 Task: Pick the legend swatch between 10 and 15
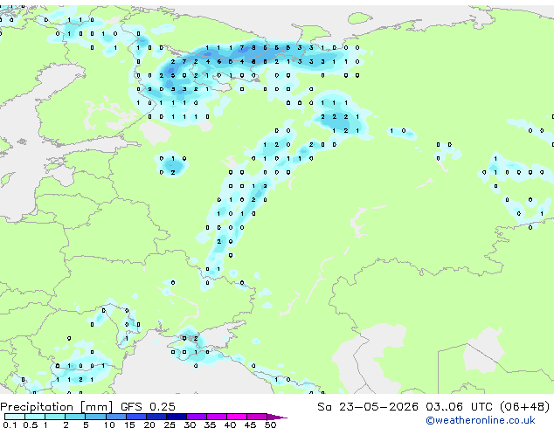pyautogui.click(x=116, y=417)
